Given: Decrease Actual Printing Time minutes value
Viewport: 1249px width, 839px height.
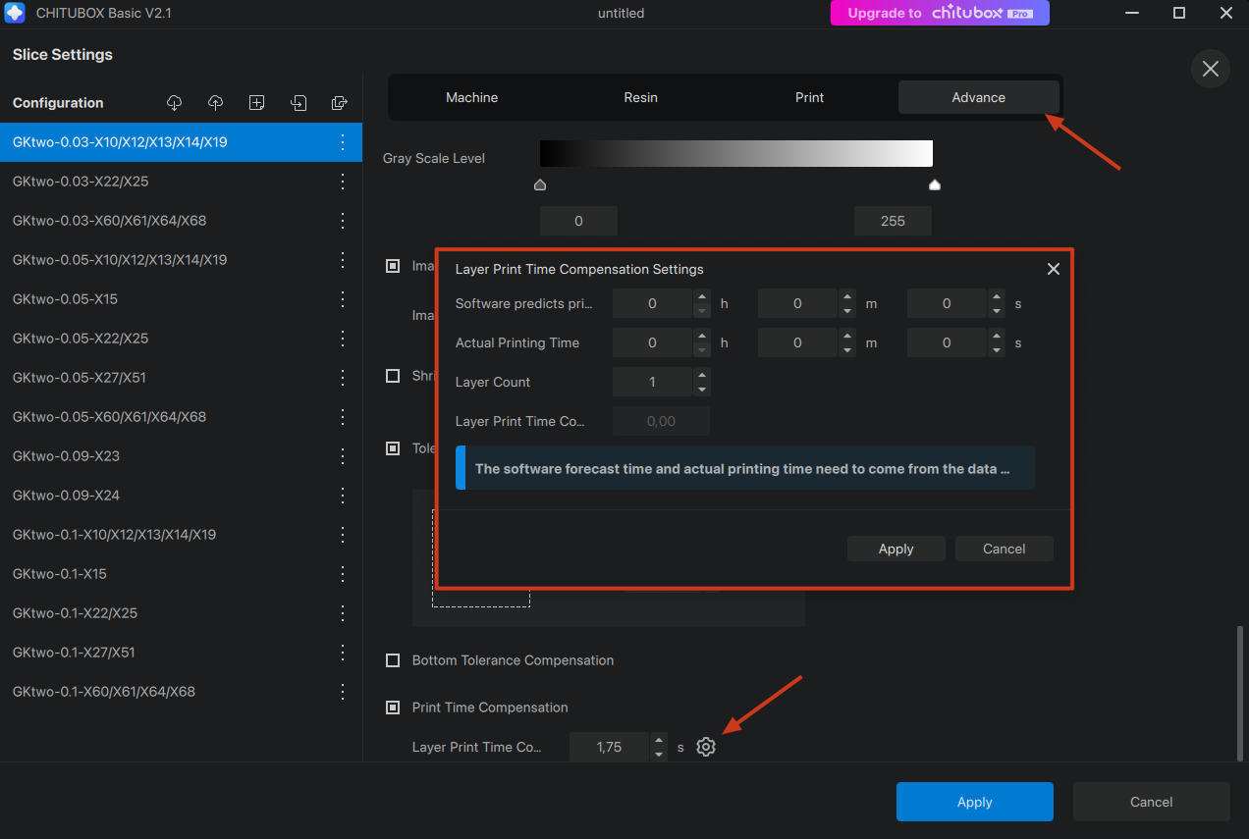Looking at the screenshot, I should pyautogui.click(x=847, y=350).
